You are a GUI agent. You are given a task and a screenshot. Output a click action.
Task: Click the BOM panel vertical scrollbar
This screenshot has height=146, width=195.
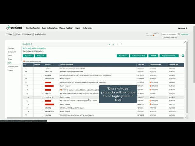tap(186, 69)
